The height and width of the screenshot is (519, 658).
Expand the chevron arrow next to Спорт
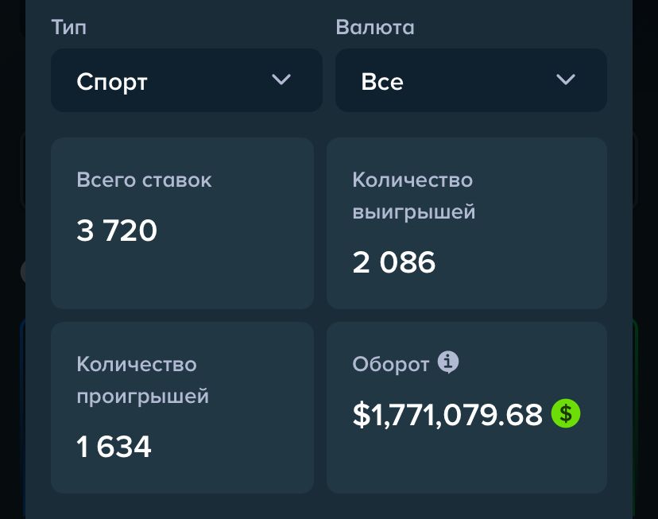(281, 79)
